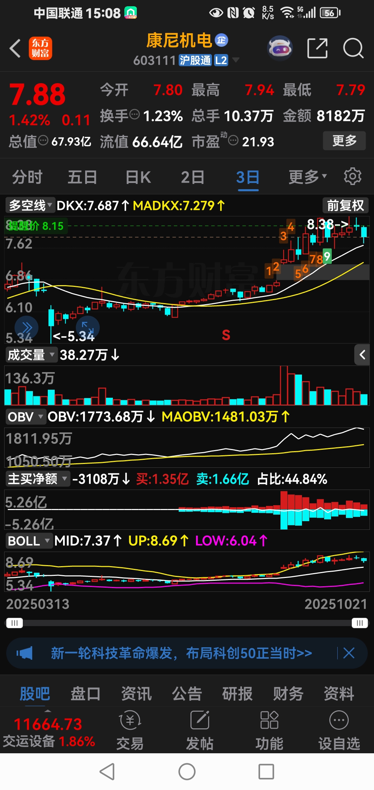Tap the 沪股通 badge

195,60
